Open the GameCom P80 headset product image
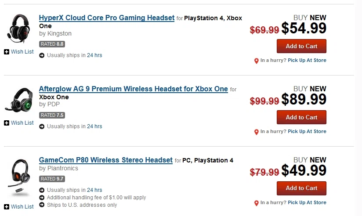Image resolution: width=362 pixels, height=216 pixels. [19, 177]
